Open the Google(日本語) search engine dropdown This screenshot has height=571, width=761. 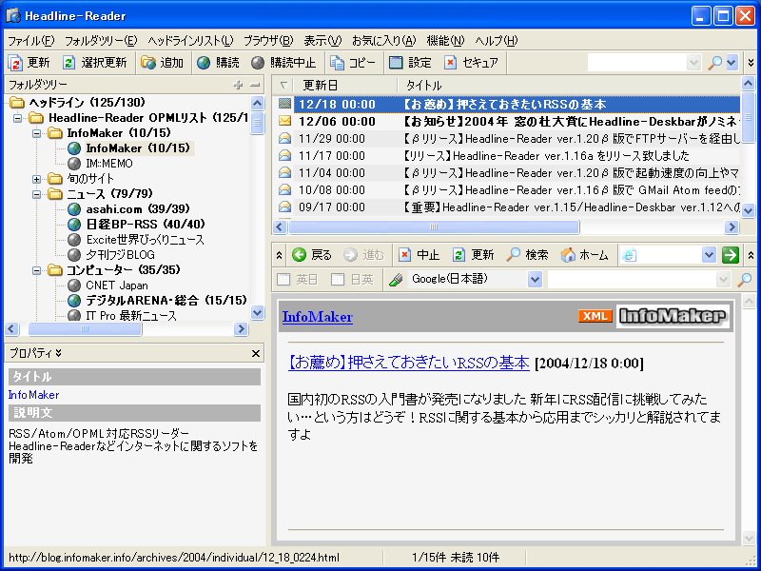(535, 280)
